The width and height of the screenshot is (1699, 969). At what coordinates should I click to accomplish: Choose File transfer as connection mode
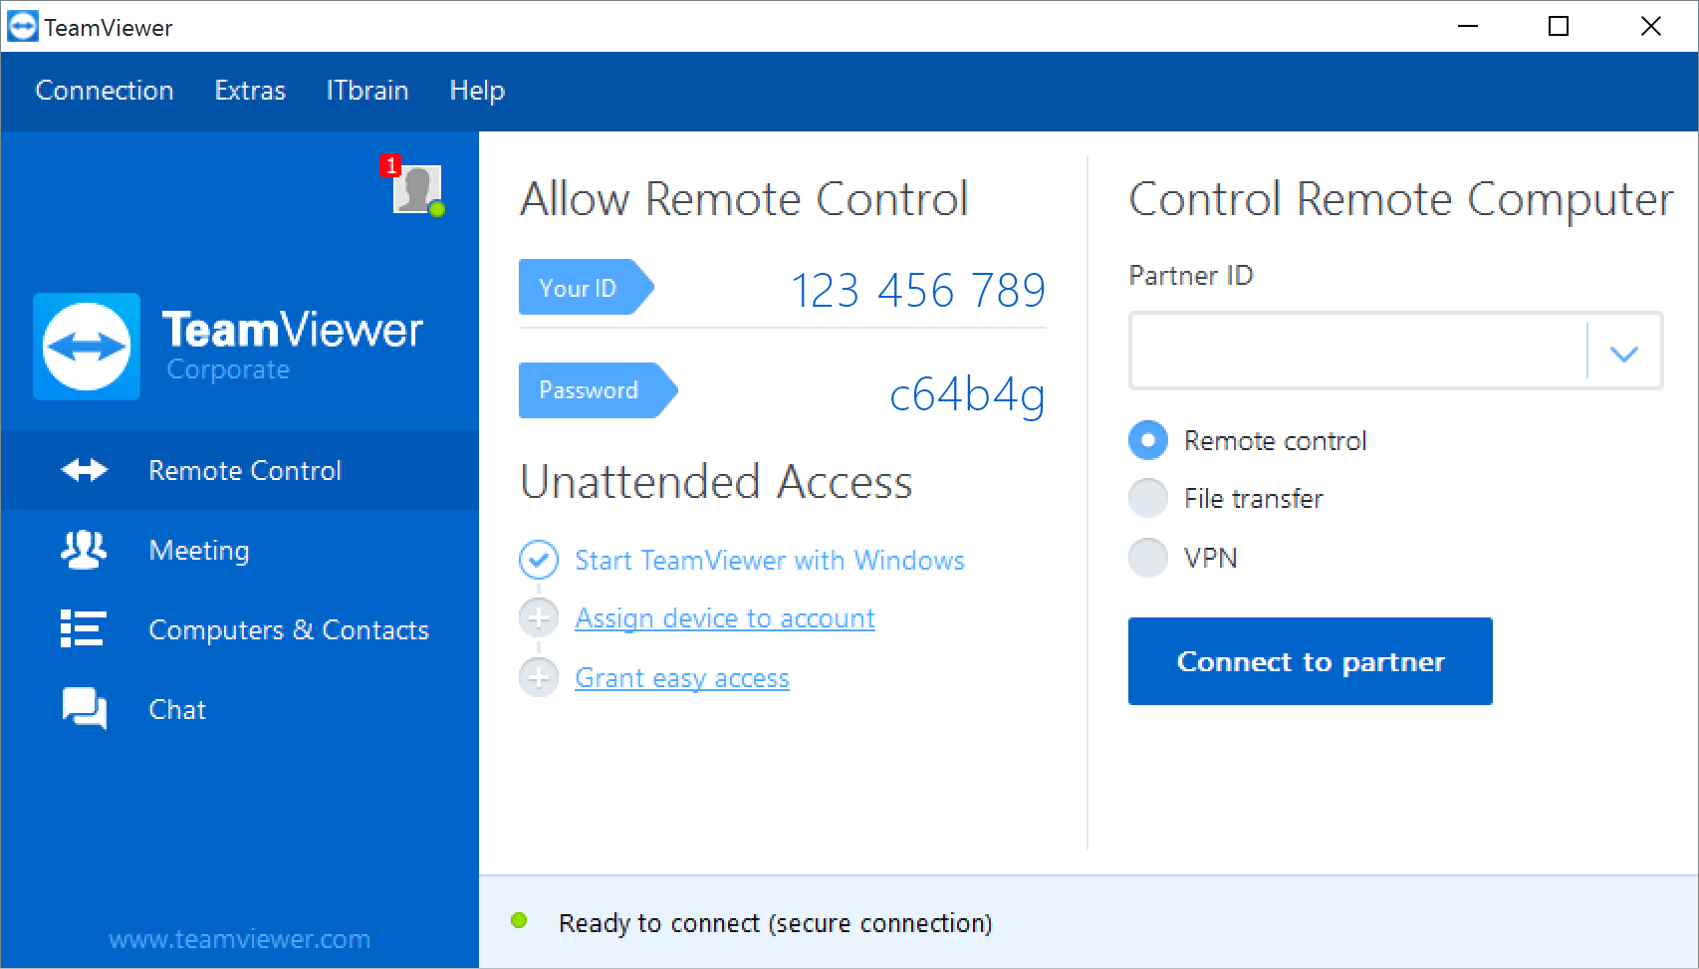click(x=1148, y=498)
